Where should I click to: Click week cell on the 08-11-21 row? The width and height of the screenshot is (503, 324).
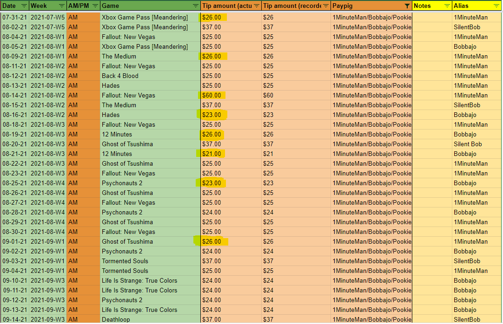(48, 66)
